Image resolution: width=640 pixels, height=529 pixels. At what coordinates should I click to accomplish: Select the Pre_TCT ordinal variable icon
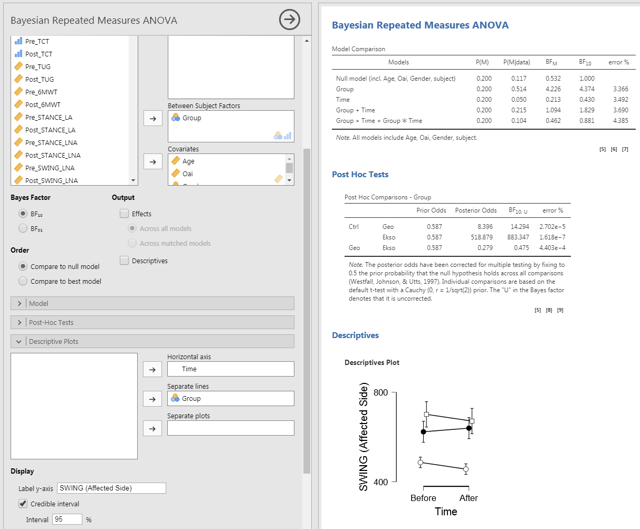(18, 41)
